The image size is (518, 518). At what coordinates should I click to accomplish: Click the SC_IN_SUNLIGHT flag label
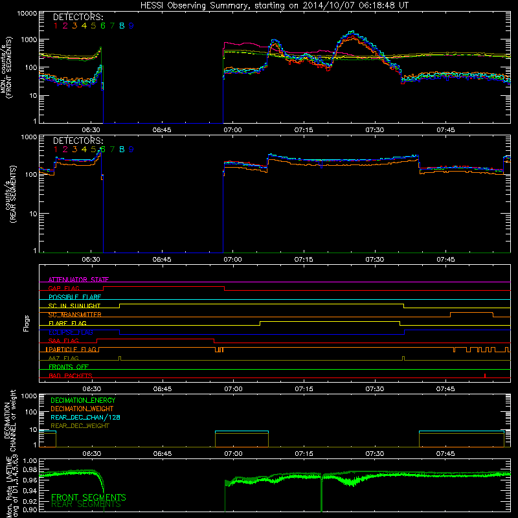pos(74,306)
